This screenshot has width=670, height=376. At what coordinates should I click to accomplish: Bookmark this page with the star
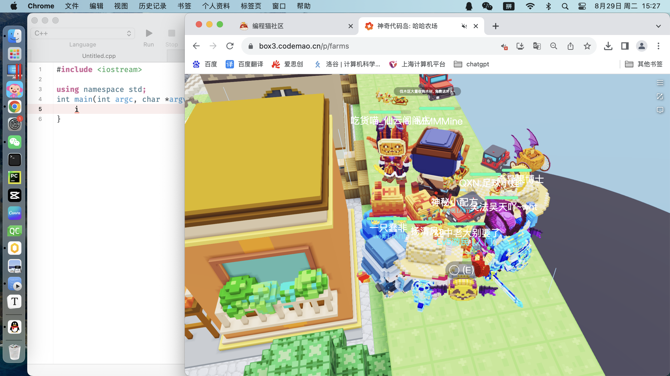tap(587, 46)
